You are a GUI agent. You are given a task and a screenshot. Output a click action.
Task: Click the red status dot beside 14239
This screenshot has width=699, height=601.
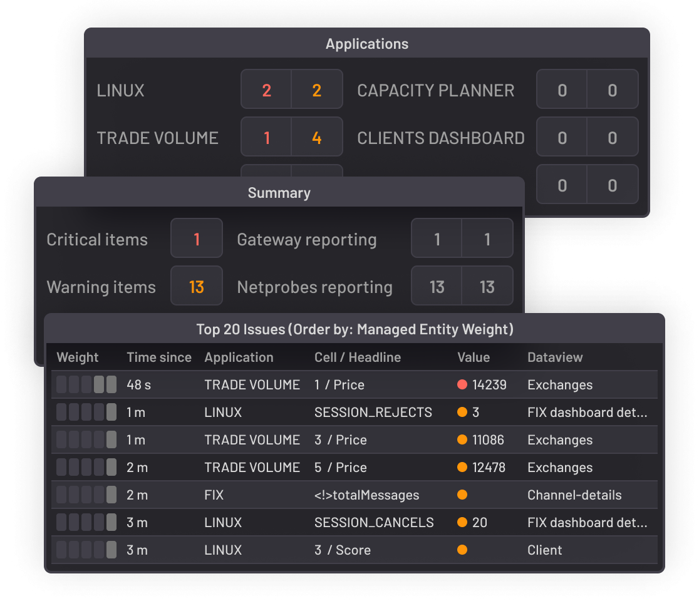point(462,385)
